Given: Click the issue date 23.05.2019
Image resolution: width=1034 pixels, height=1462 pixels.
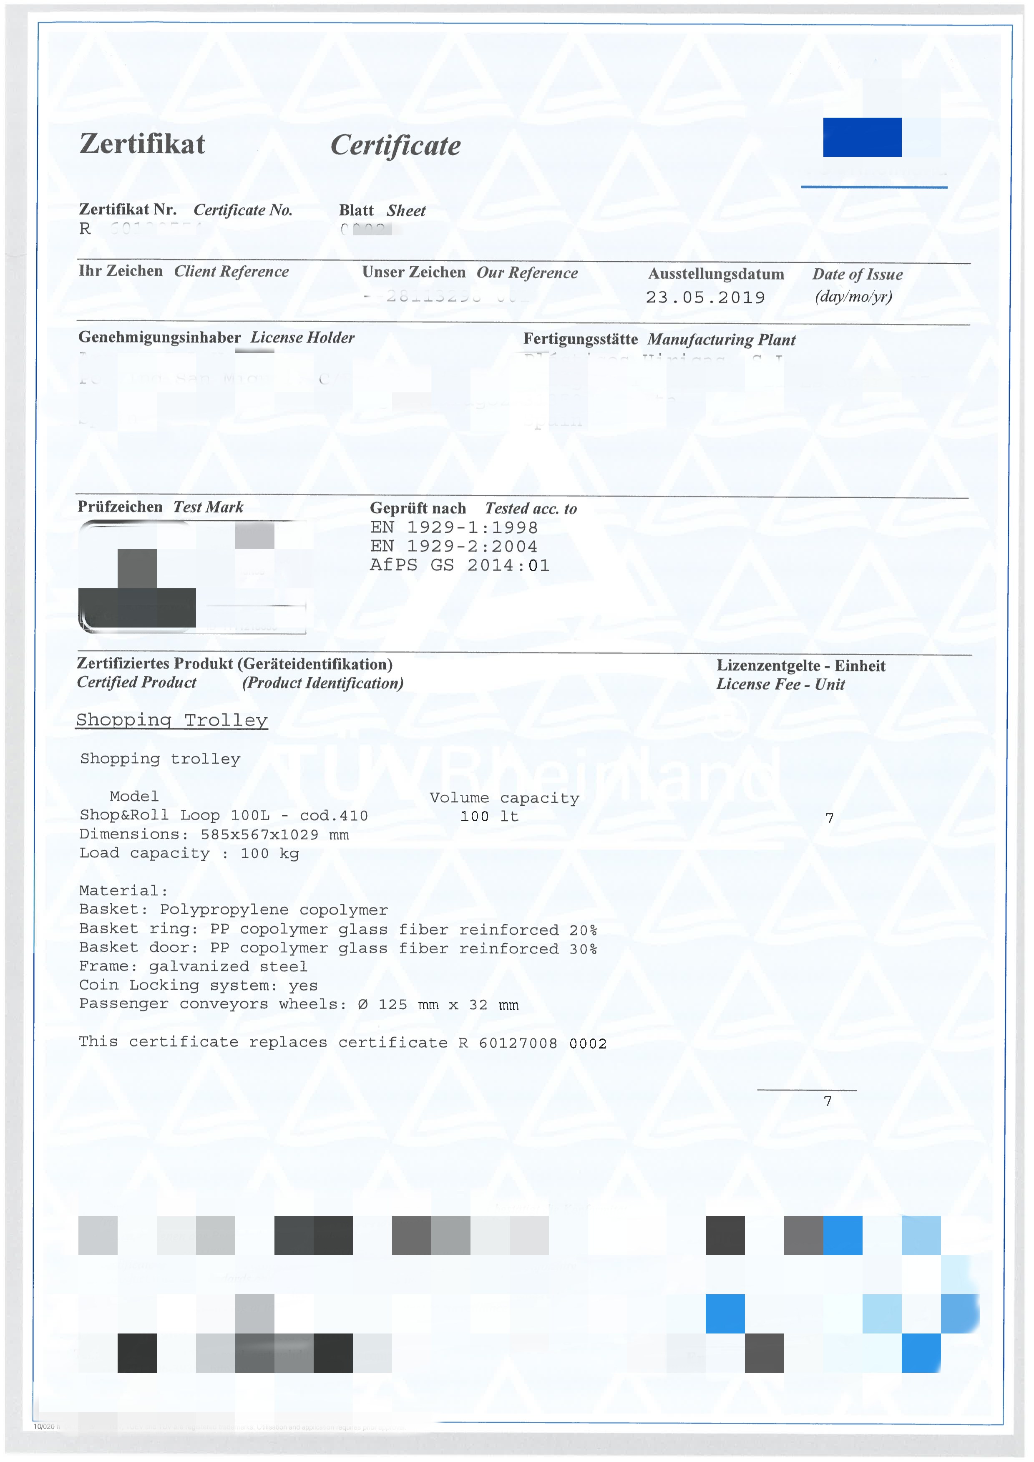Looking at the screenshot, I should pos(705,297).
